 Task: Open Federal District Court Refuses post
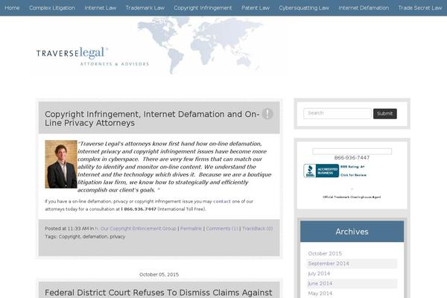[158, 293]
